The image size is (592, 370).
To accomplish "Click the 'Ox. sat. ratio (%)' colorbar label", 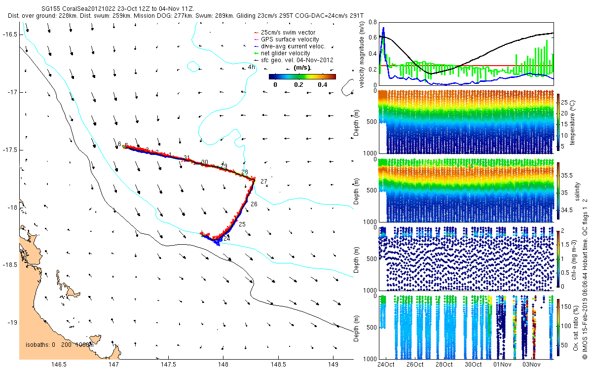I will click(576, 328).
